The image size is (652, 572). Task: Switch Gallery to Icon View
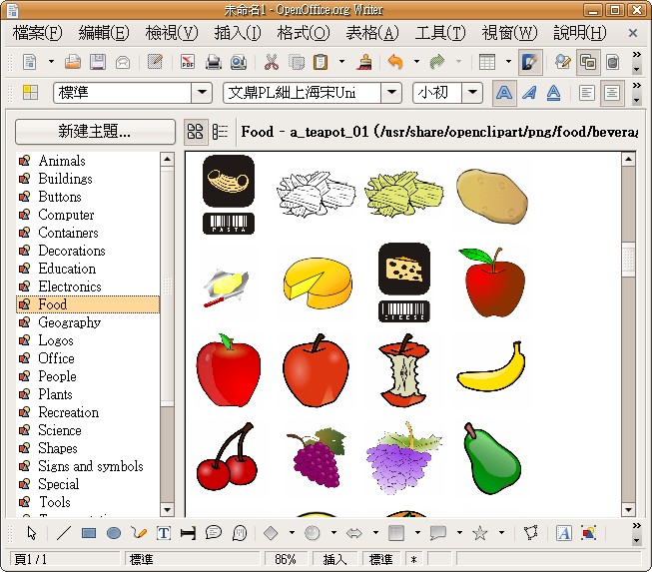195,132
